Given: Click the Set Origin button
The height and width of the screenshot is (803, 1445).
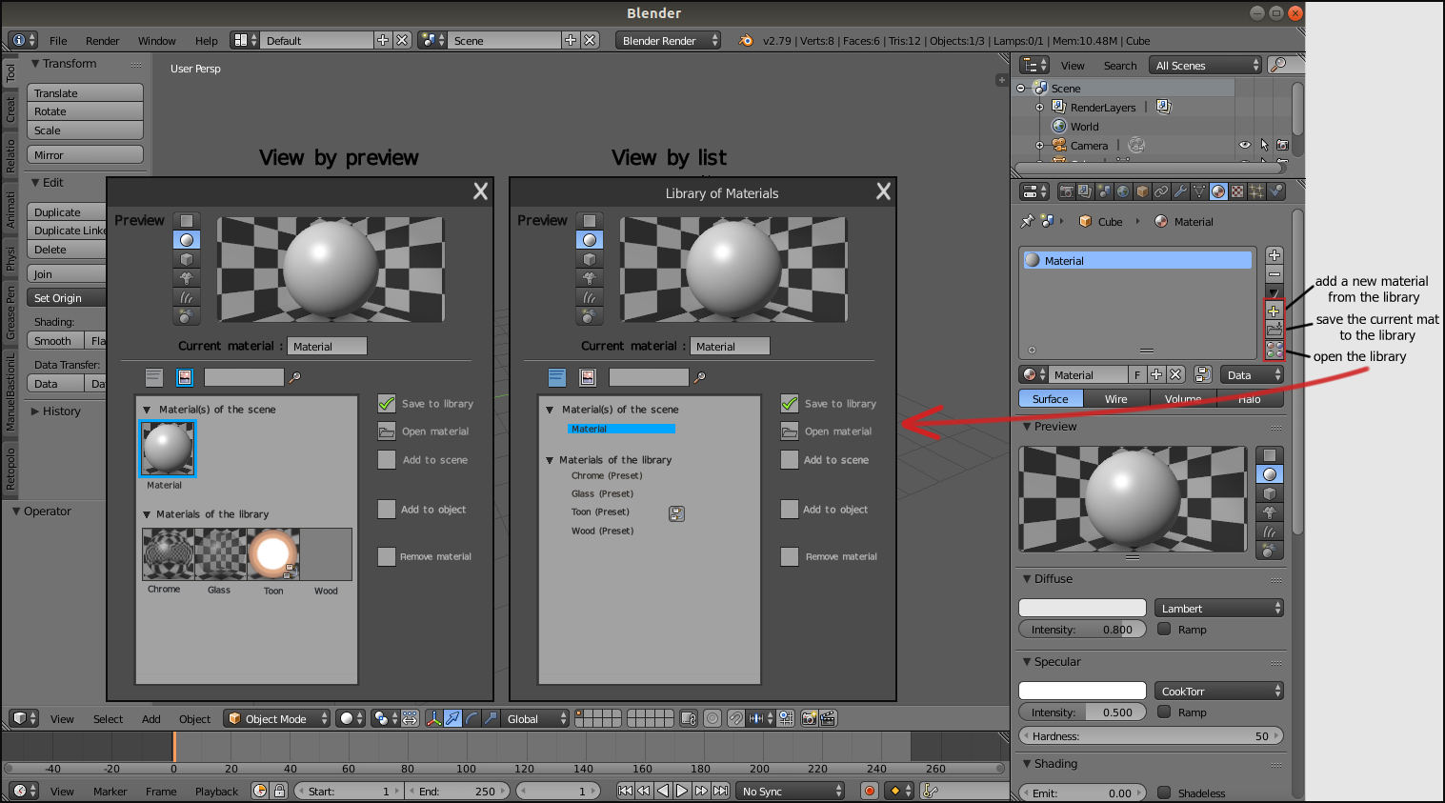Looking at the screenshot, I should pos(67,297).
